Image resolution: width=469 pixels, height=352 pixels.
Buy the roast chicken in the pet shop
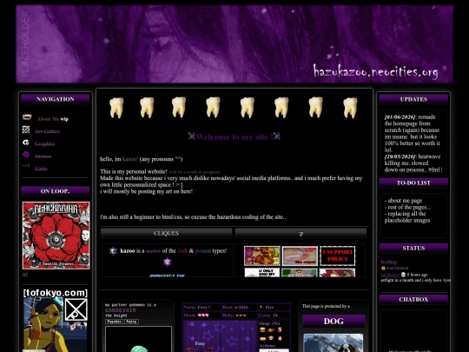click(x=271, y=330)
